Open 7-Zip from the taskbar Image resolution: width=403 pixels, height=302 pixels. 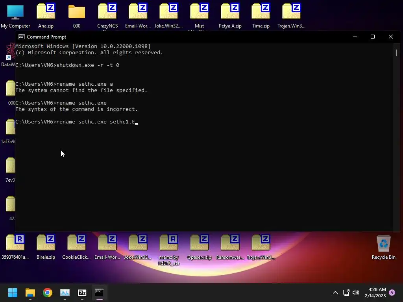(x=82, y=293)
